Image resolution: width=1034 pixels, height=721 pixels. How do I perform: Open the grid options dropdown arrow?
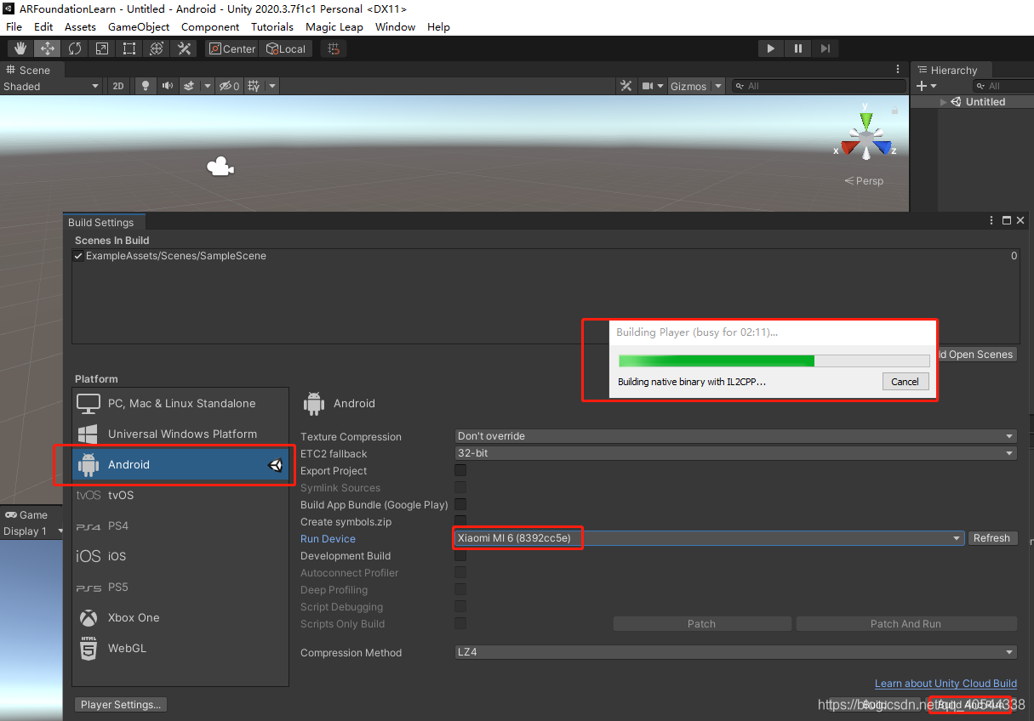[272, 86]
